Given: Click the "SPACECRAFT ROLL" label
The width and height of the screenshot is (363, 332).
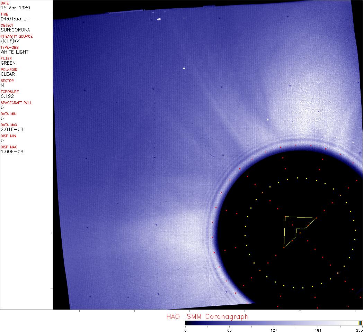Looking at the screenshot, I should [x=17, y=103].
